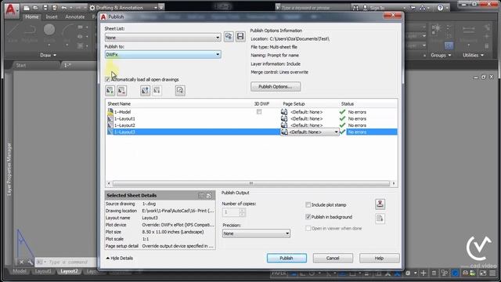Screen dimensions: 501x282
Task: Click the first icon in Selected Sheet Details header
Action: pos(201,195)
